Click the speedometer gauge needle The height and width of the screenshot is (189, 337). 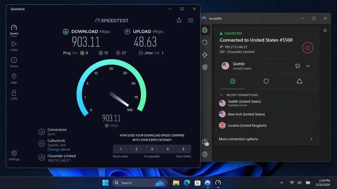coord(119,99)
